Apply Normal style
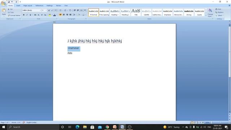This screenshot has width=231, height=130. coord(93,13)
